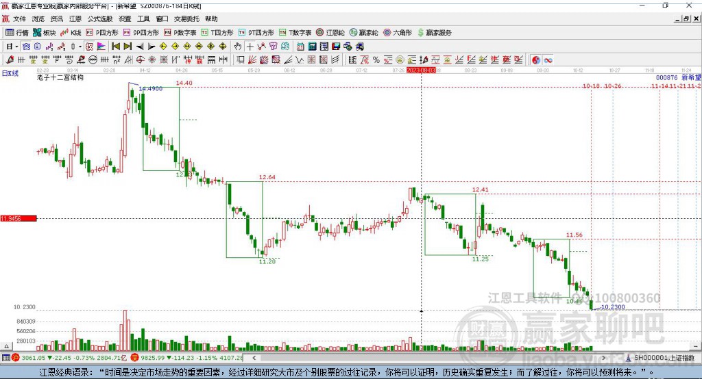
Task: Open the P四方形 tool
Action: coord(102,33)
